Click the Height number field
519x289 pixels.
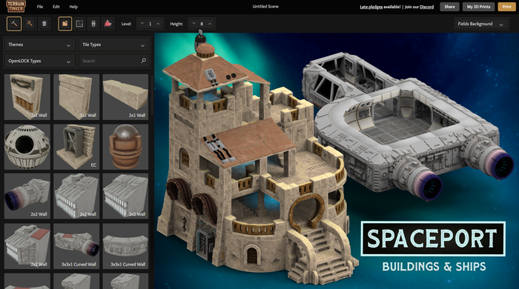202,24
